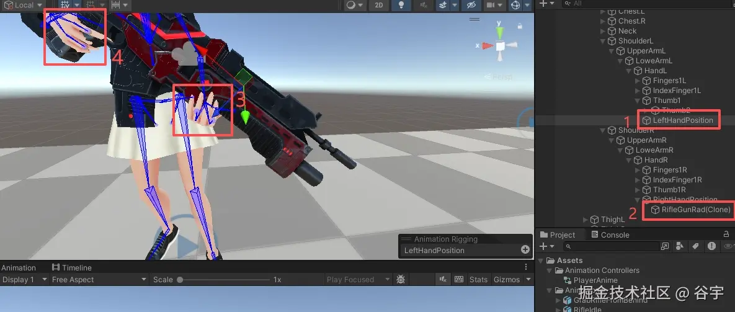Click the Persp label under the gizmo
Screen dimensions: 735x312
click(x=502, y=77)
